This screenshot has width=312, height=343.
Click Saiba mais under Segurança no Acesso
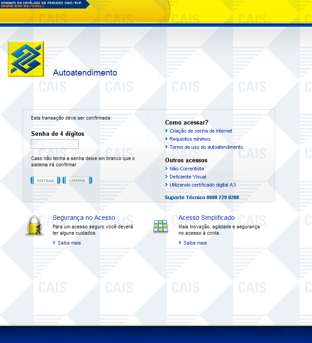[x=69, y=243]
